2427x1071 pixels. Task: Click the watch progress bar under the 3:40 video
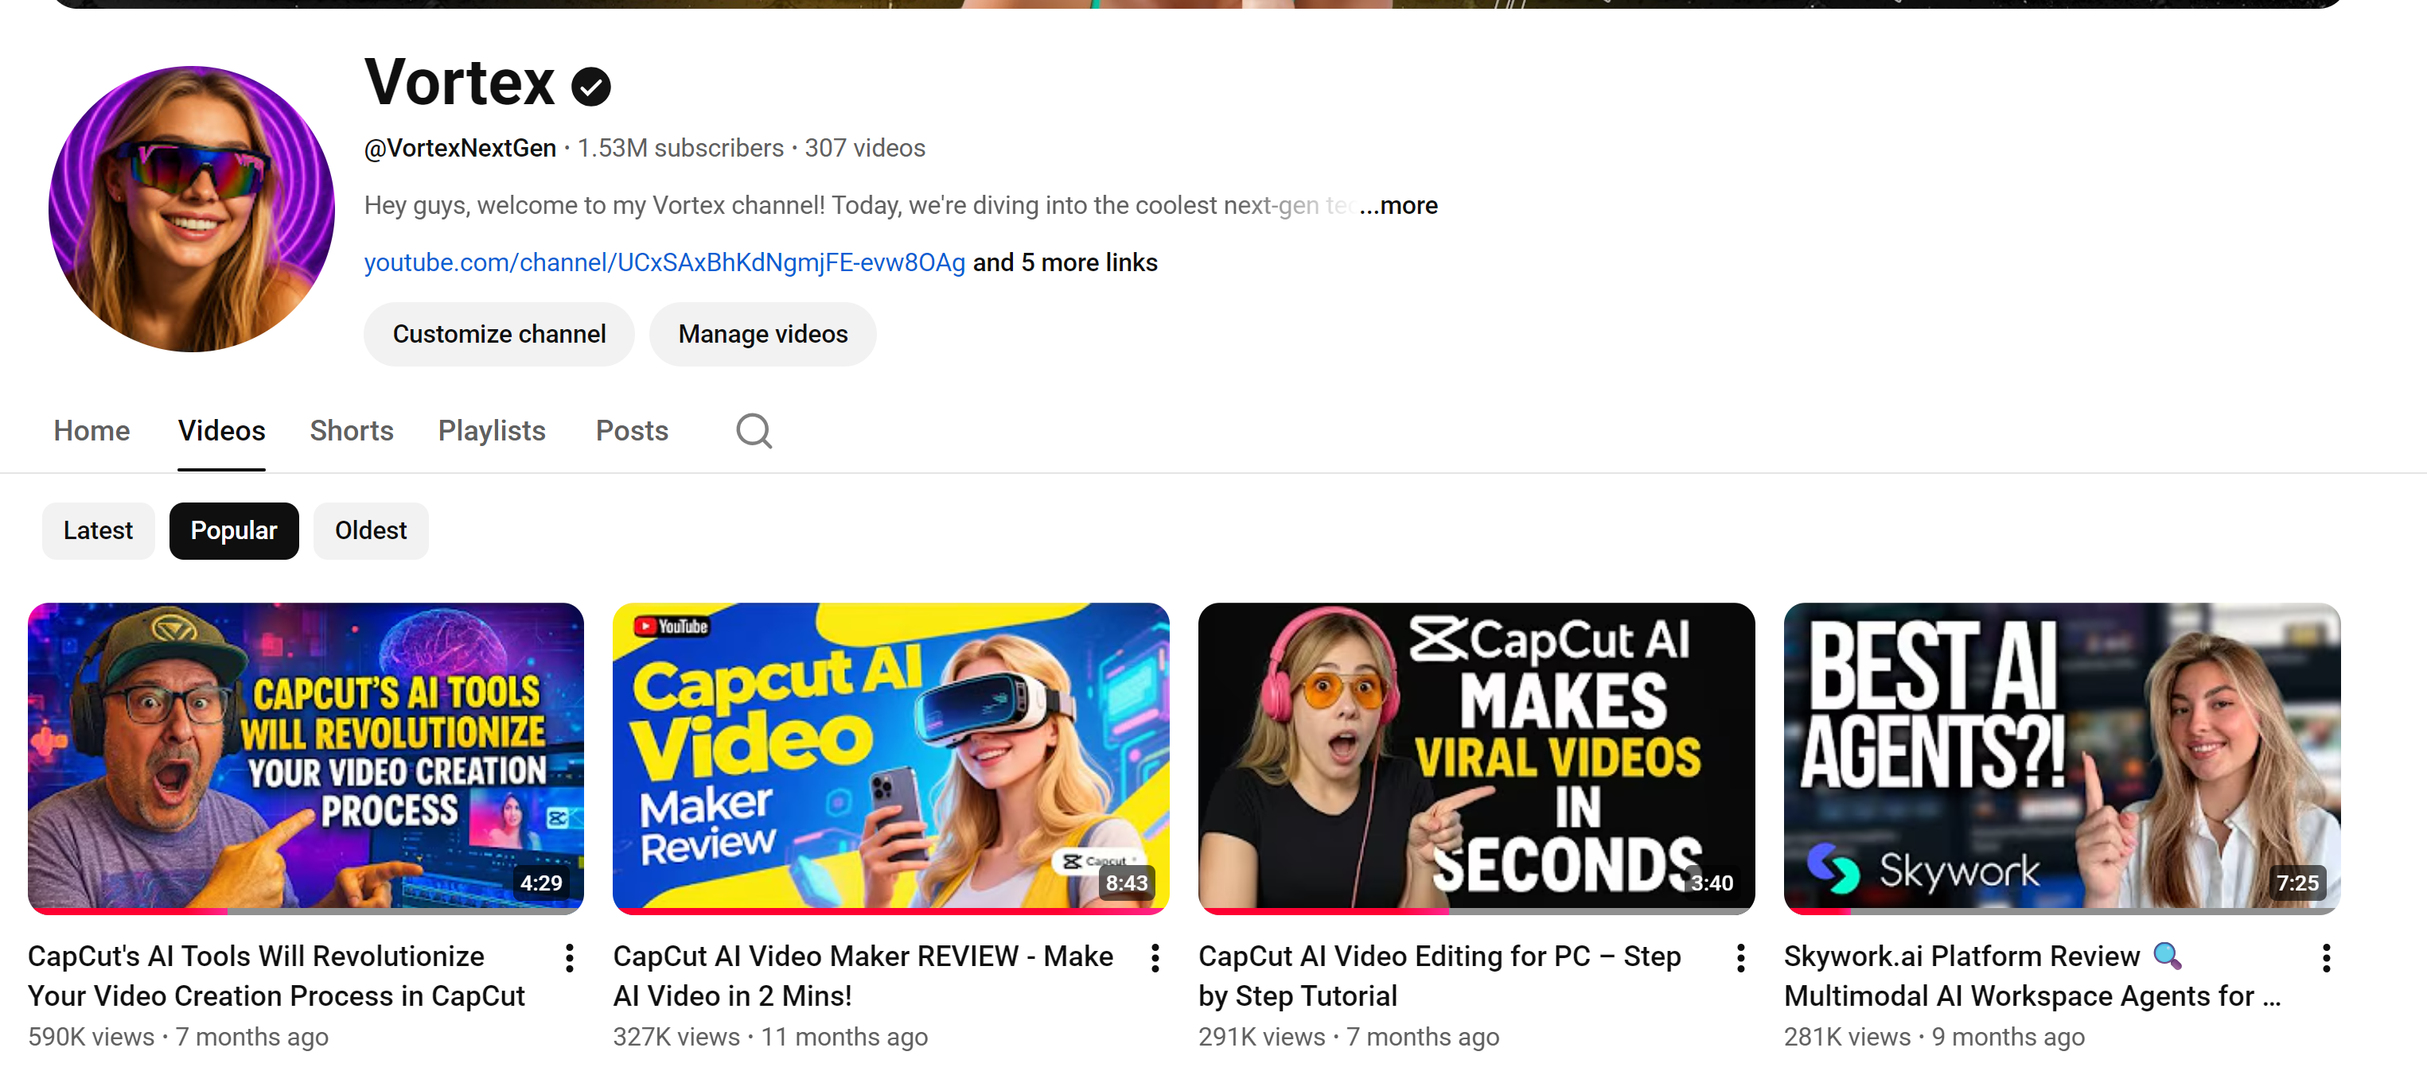coord(1476,911)
